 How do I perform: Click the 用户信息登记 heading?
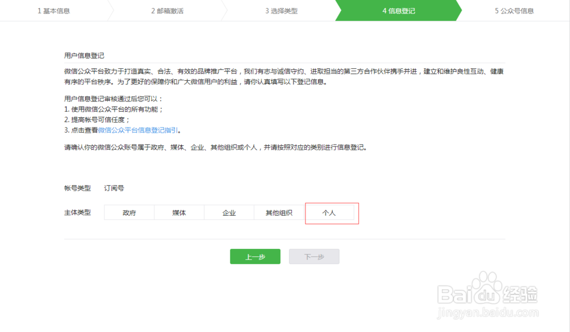(x=84, y=56)
